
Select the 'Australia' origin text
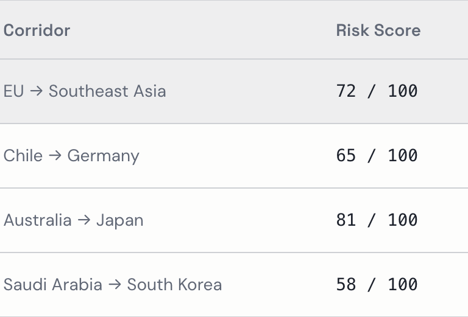37,220
